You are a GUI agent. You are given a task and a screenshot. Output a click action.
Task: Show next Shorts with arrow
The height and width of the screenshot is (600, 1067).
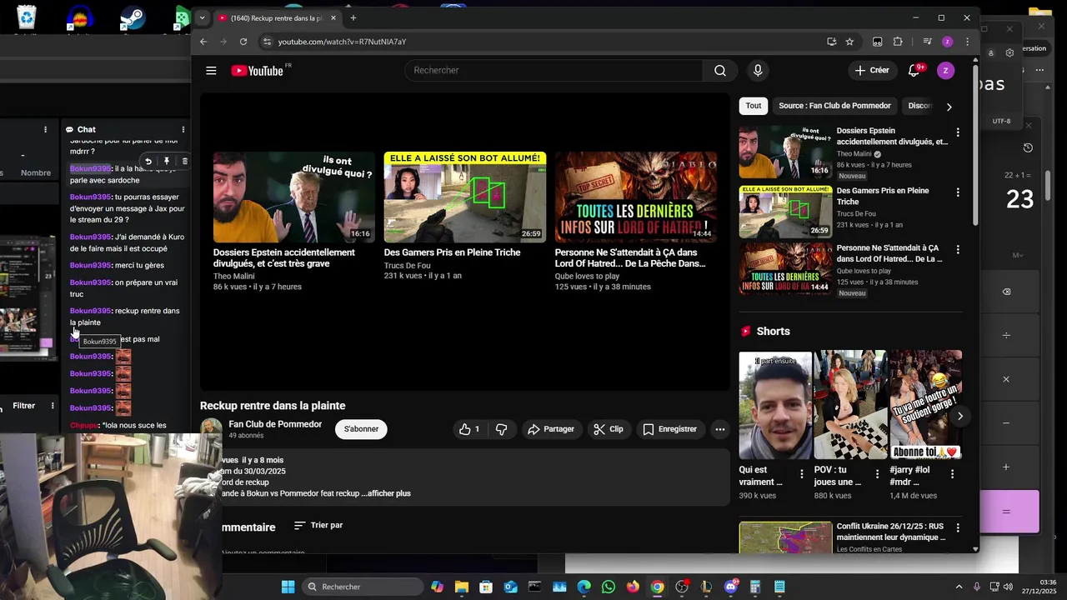click(960, 416)
